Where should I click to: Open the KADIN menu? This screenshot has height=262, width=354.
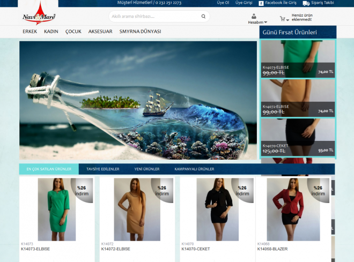[x=51, y=32]
